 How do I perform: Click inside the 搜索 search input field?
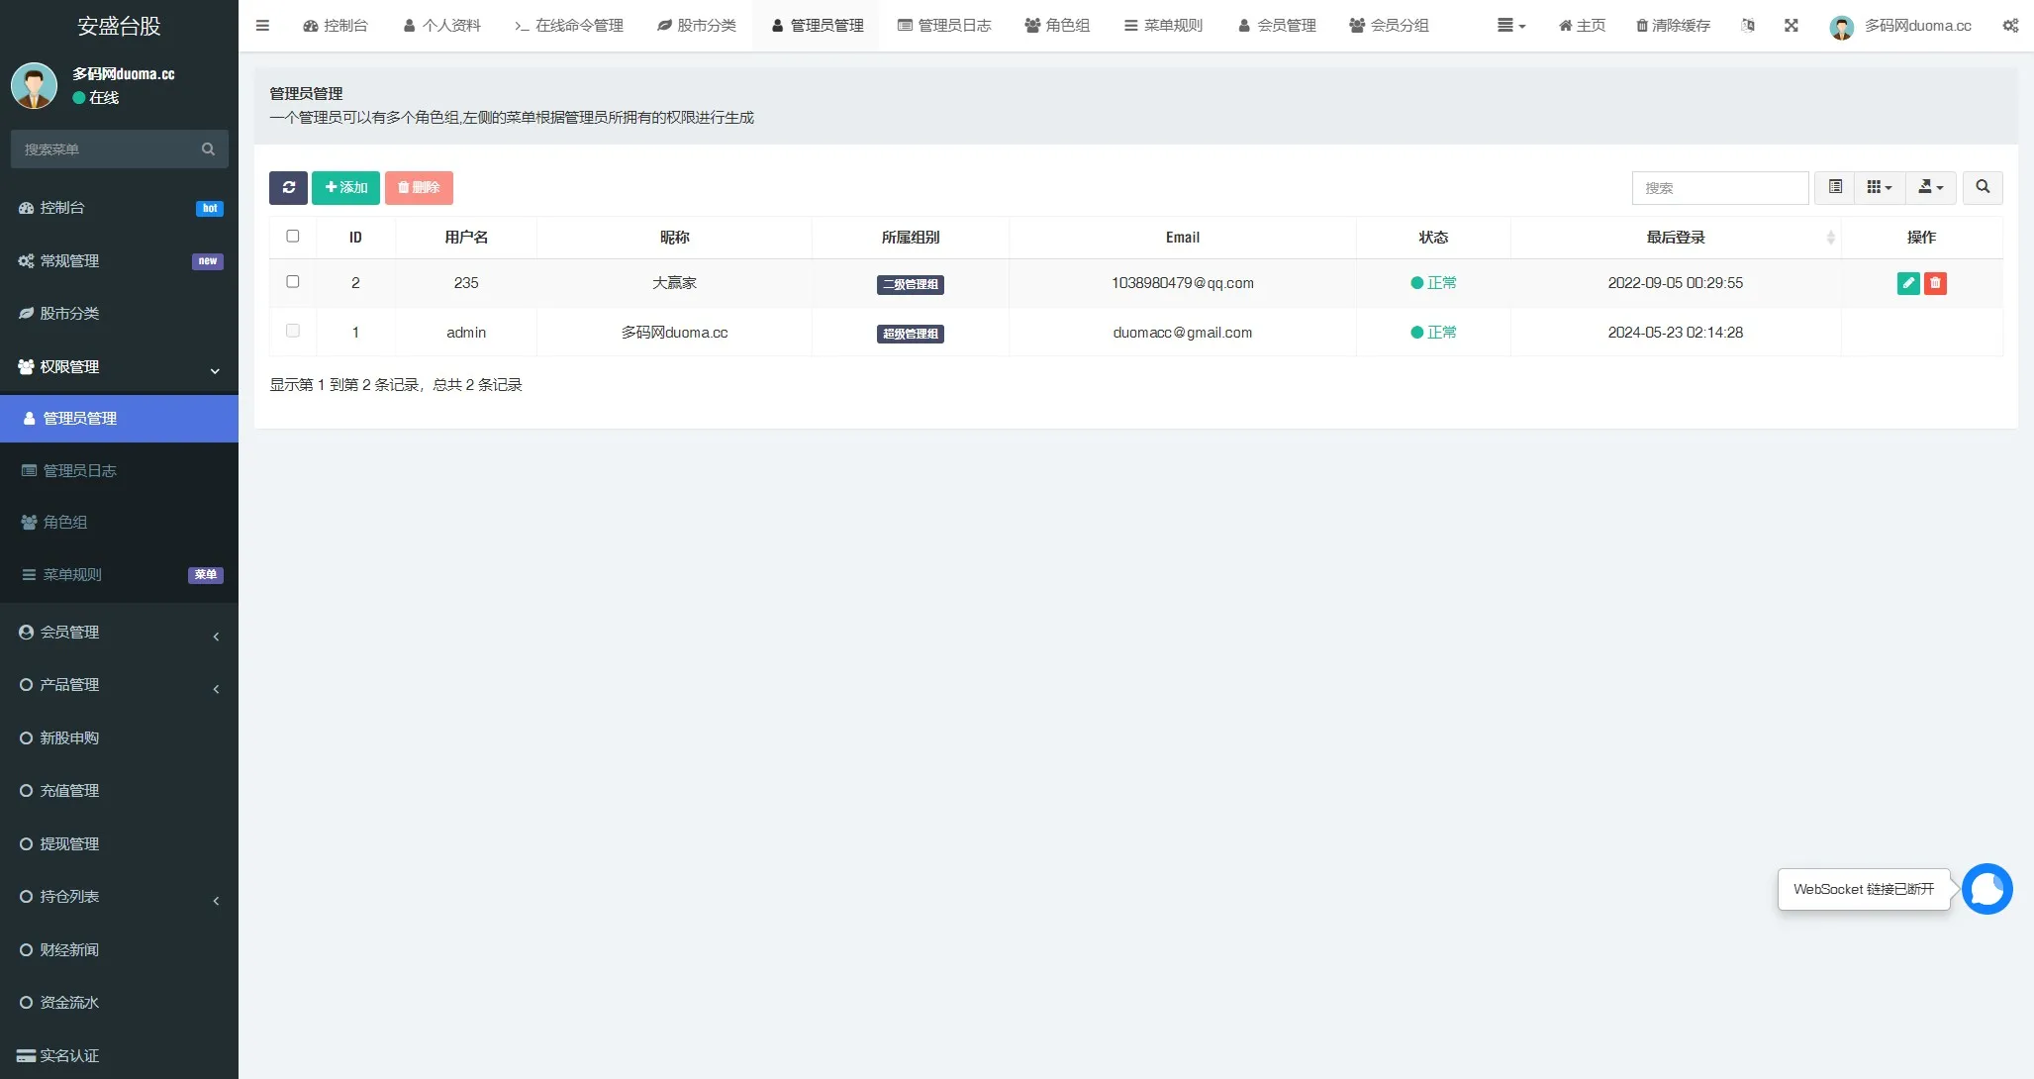point(1720,187)
